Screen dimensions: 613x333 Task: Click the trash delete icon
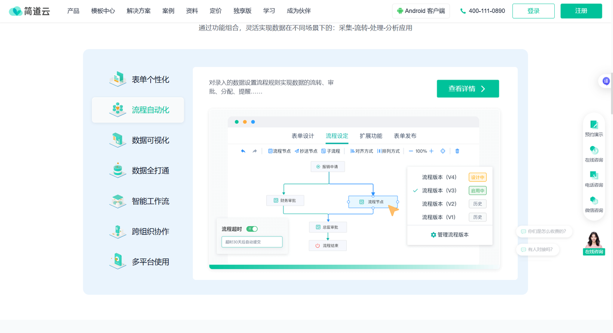click(x=457, y=151)
